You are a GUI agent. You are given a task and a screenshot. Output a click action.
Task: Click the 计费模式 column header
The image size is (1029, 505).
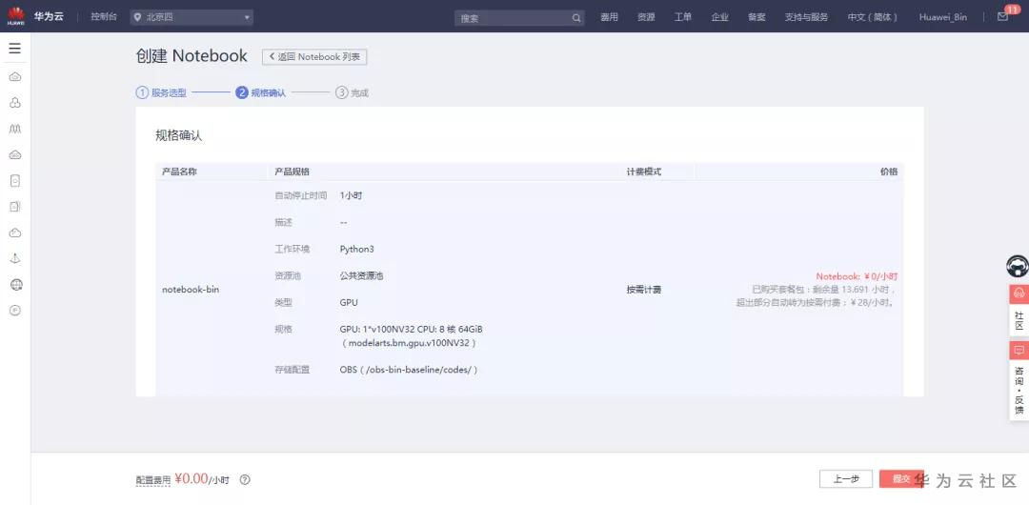(x=644, y=172)
